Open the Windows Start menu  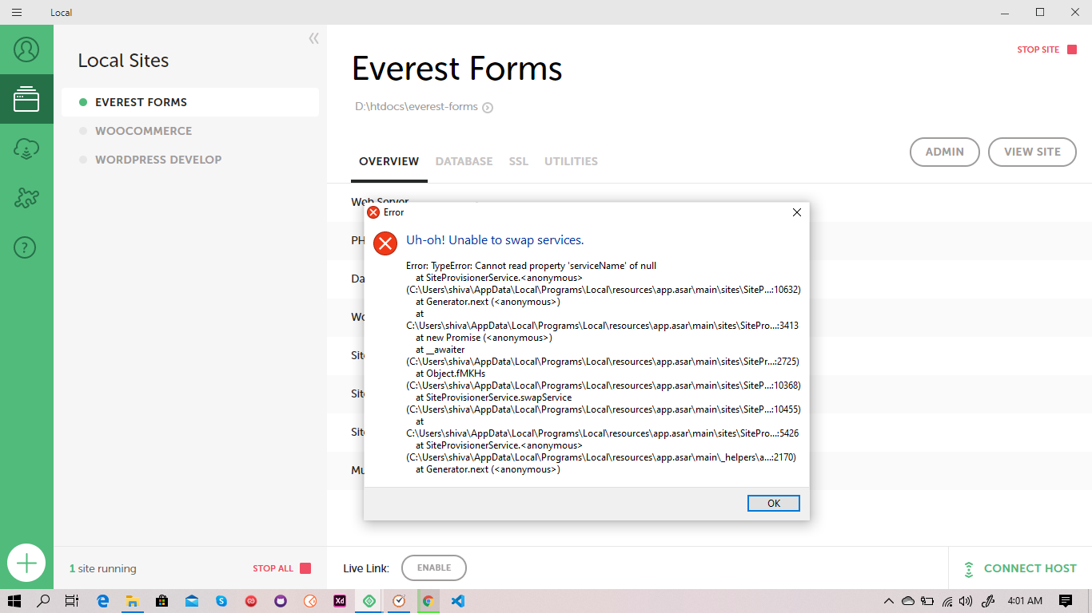coord(14,601)
